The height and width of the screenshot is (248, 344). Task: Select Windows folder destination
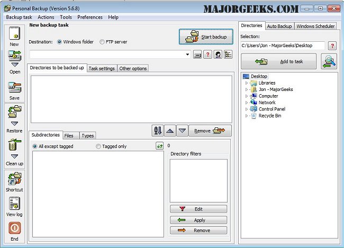pos(75,42)
